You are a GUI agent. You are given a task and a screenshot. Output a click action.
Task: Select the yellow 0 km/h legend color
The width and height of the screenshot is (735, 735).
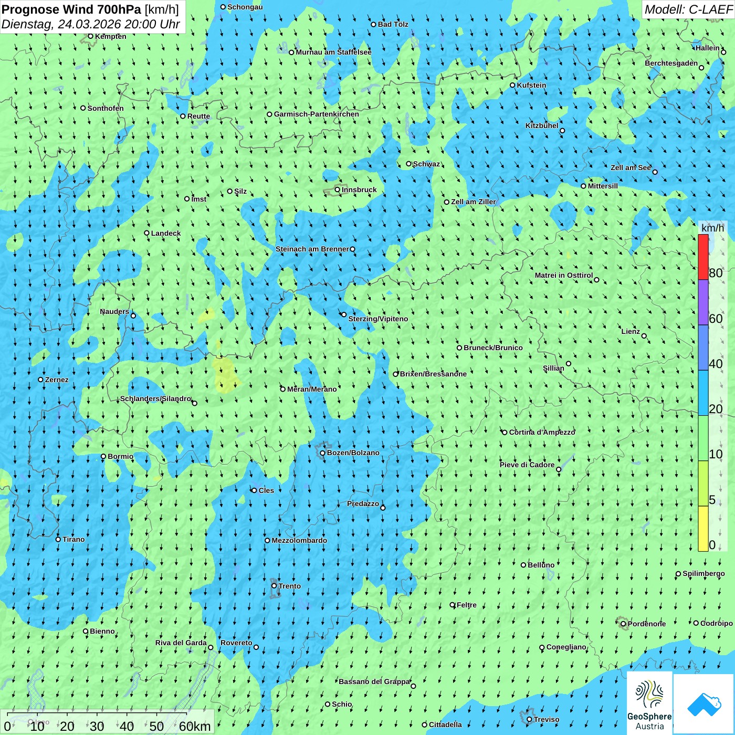coord(703,529)
